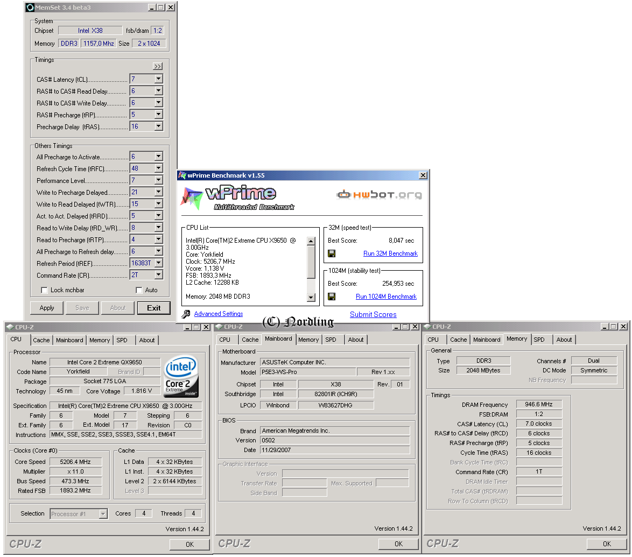
Task: Click OK in the left CPU-Z window
Action: point(189,545)
